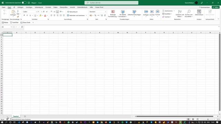221x124 pixels.
Task: Collapse the ribbon with chevron
Action: point(218,19)
